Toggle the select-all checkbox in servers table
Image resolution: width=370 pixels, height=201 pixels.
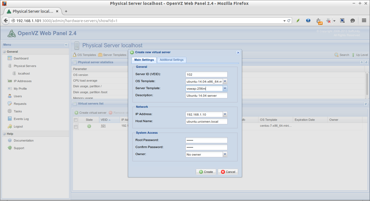(76, 120)
